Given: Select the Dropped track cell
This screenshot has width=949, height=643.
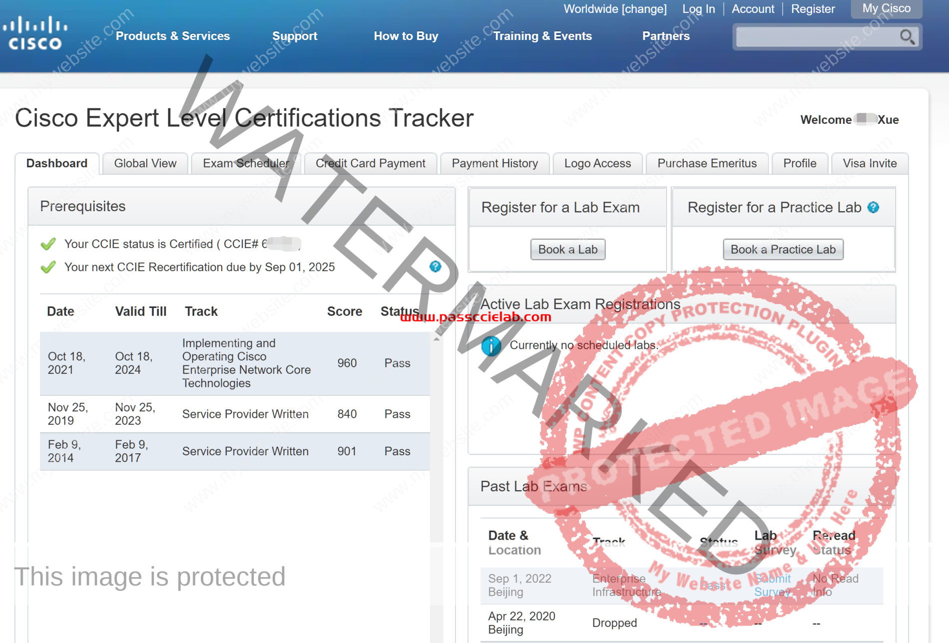Looking at the screenshot, I should (x=614, y=623).
